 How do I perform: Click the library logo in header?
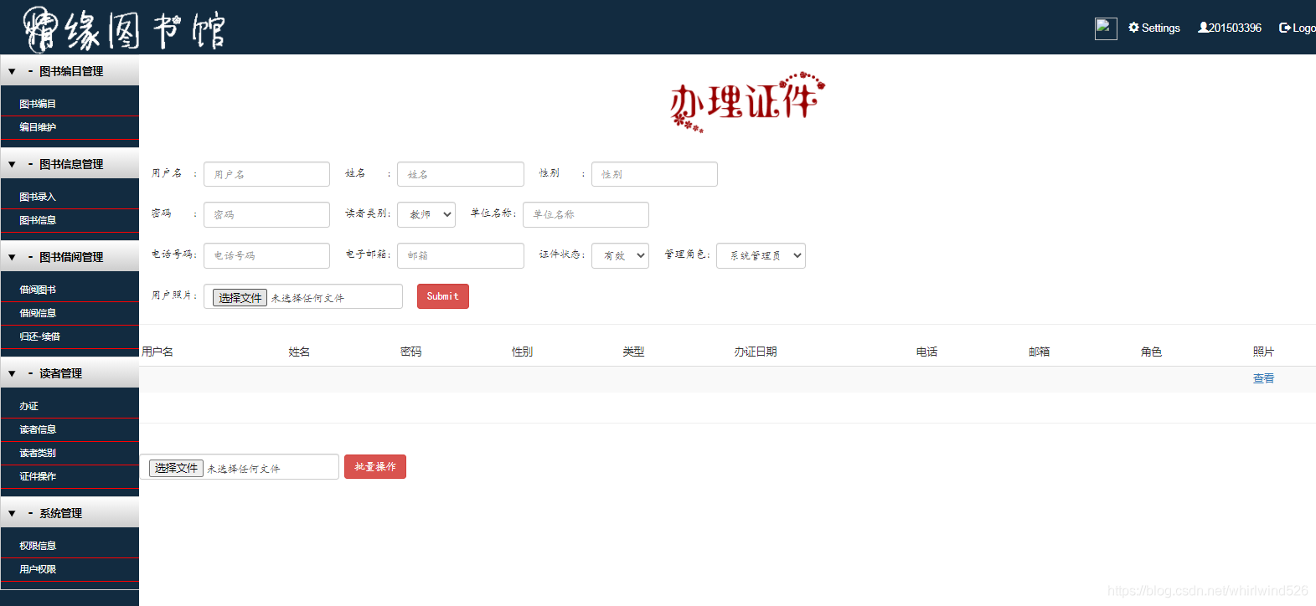[124, 28]
